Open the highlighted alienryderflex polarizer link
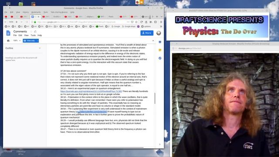Image resolution: width=279 pixels, height=157 pixels. click(92, 112)
